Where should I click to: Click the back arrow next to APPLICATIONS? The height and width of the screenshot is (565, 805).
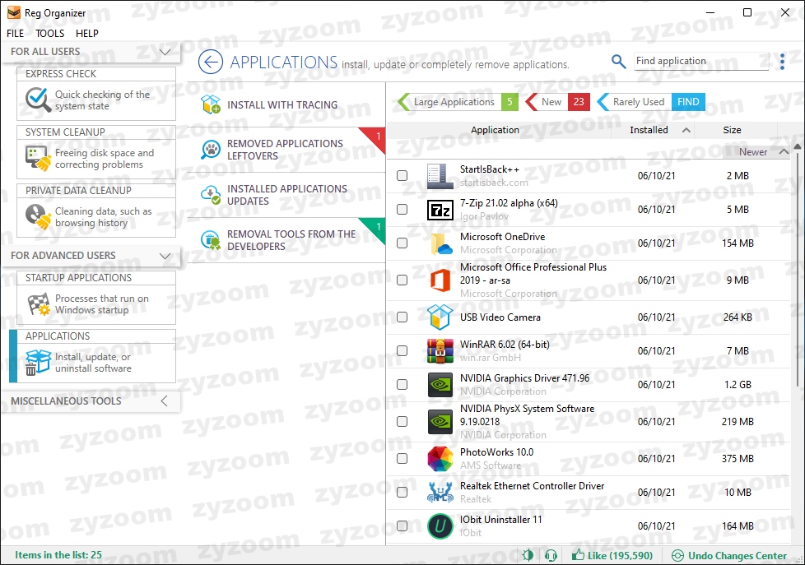coord(211,63)
